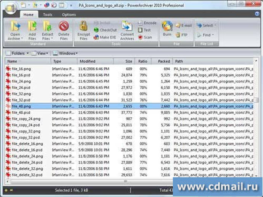Click the Encode tool
Viewport: 263px width, 197px height.
(x=147, y=23)
